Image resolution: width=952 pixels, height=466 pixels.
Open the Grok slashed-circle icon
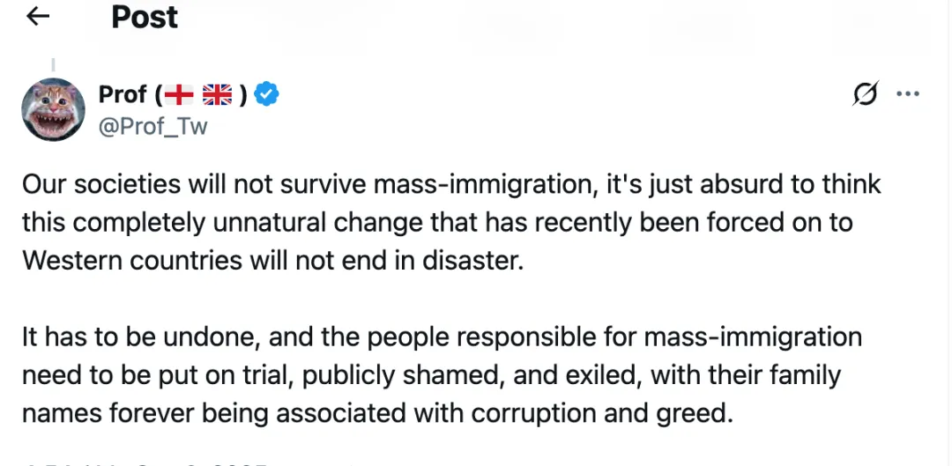click(x=865, y=95)
